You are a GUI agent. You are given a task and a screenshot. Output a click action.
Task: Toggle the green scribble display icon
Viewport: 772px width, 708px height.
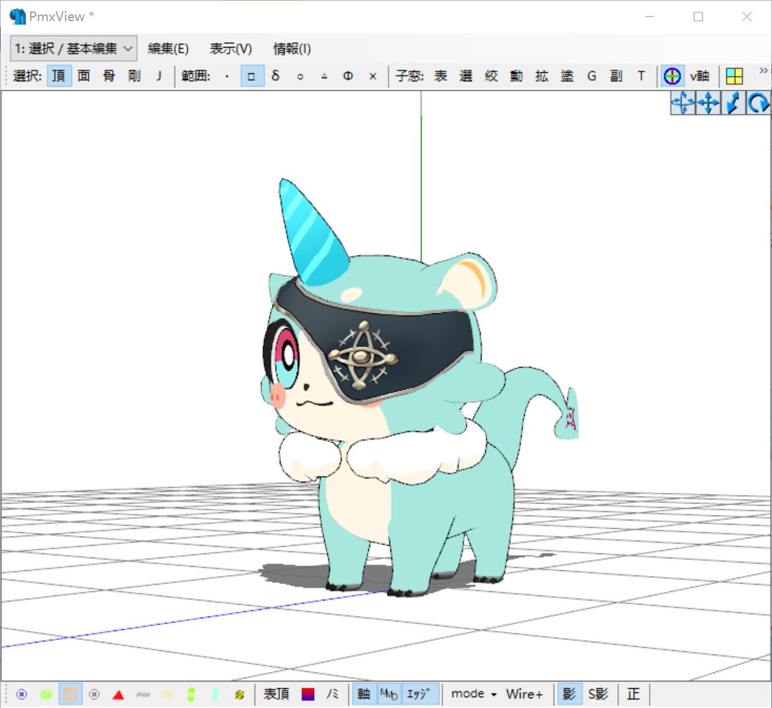pyautogui.click(x=46, y=694)
